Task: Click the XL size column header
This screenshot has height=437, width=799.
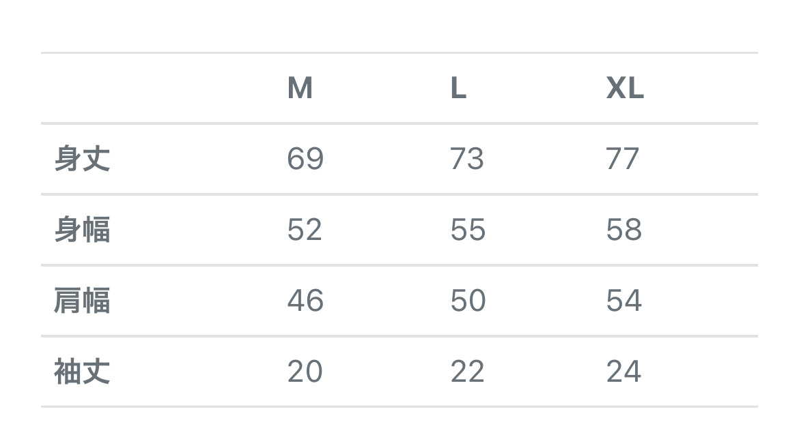Action: pyautogui.click(x=625, y=89)
